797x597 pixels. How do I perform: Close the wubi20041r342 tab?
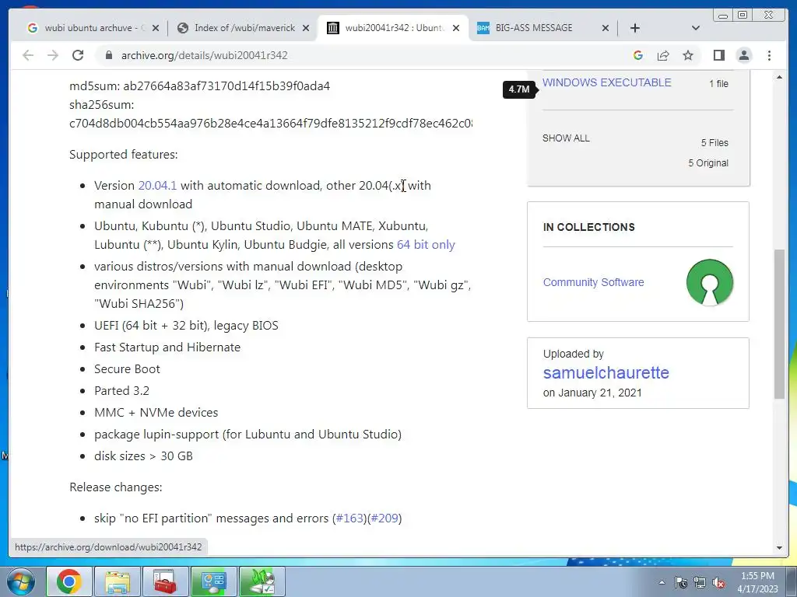(x=456, y=28)
